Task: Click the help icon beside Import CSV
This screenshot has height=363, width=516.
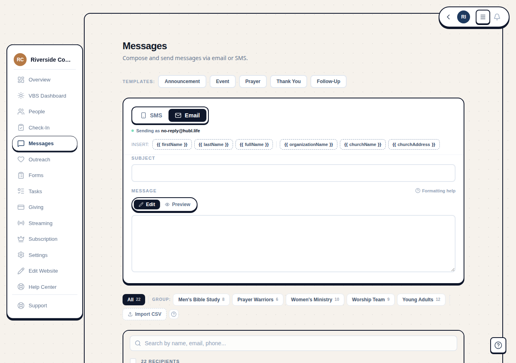Action: coord(174,314)
